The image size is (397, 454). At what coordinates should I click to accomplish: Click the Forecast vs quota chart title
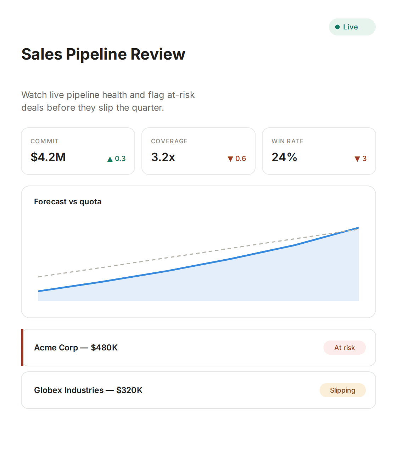68,201
